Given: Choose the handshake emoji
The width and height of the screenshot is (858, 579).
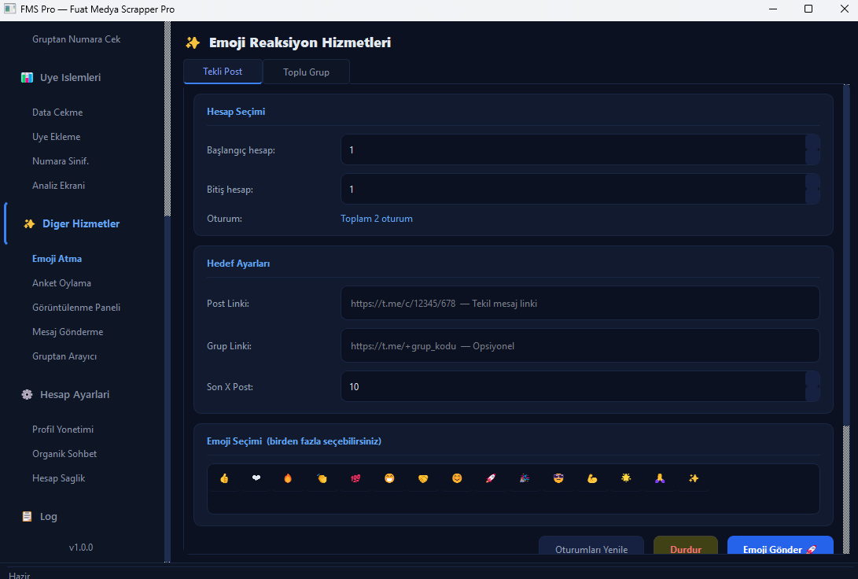Looking at the screenshot, I should coord(423,478).
